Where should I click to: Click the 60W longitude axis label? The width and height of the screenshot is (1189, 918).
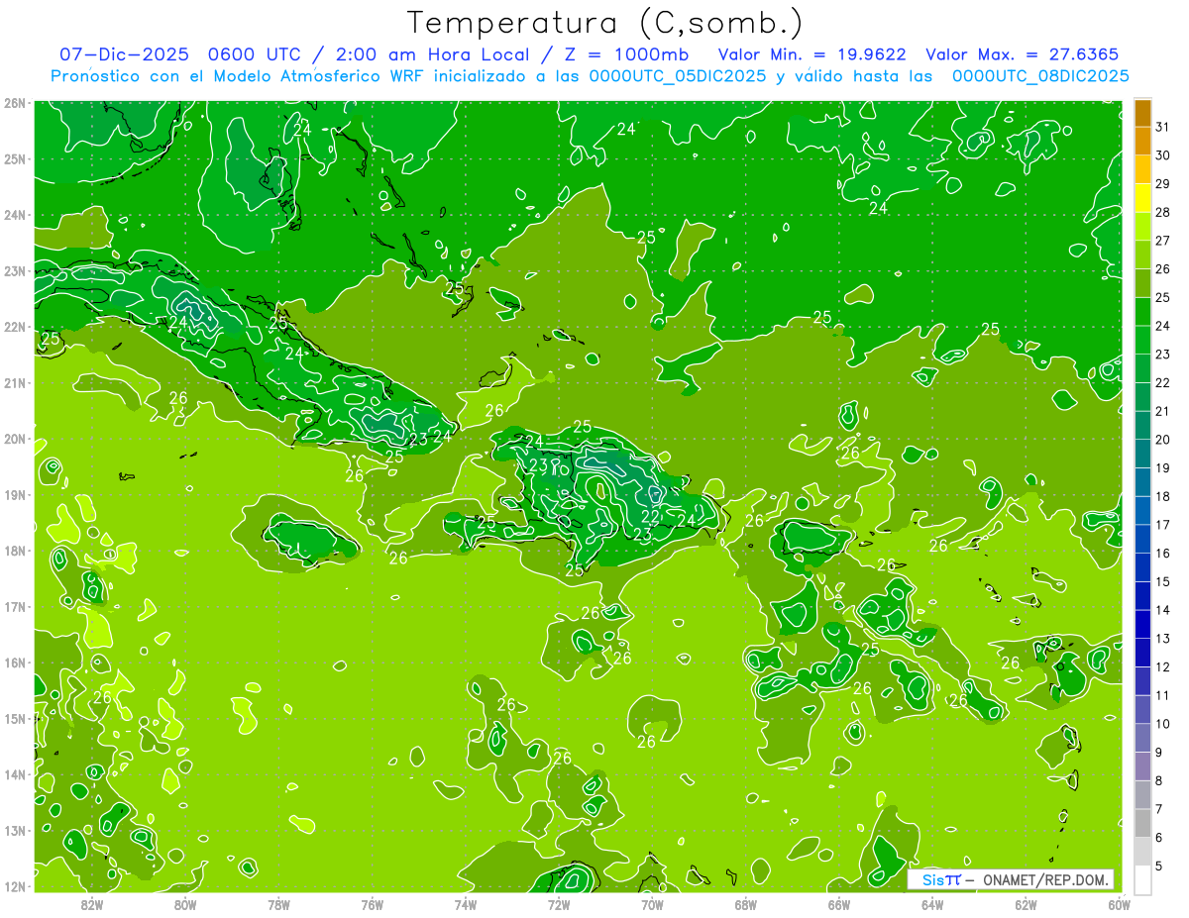tap(1120, 904)
